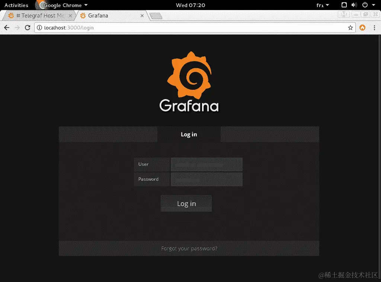381x282 pixels.
Task: Open the volume icon in top bar
Action: coord(354,5)
